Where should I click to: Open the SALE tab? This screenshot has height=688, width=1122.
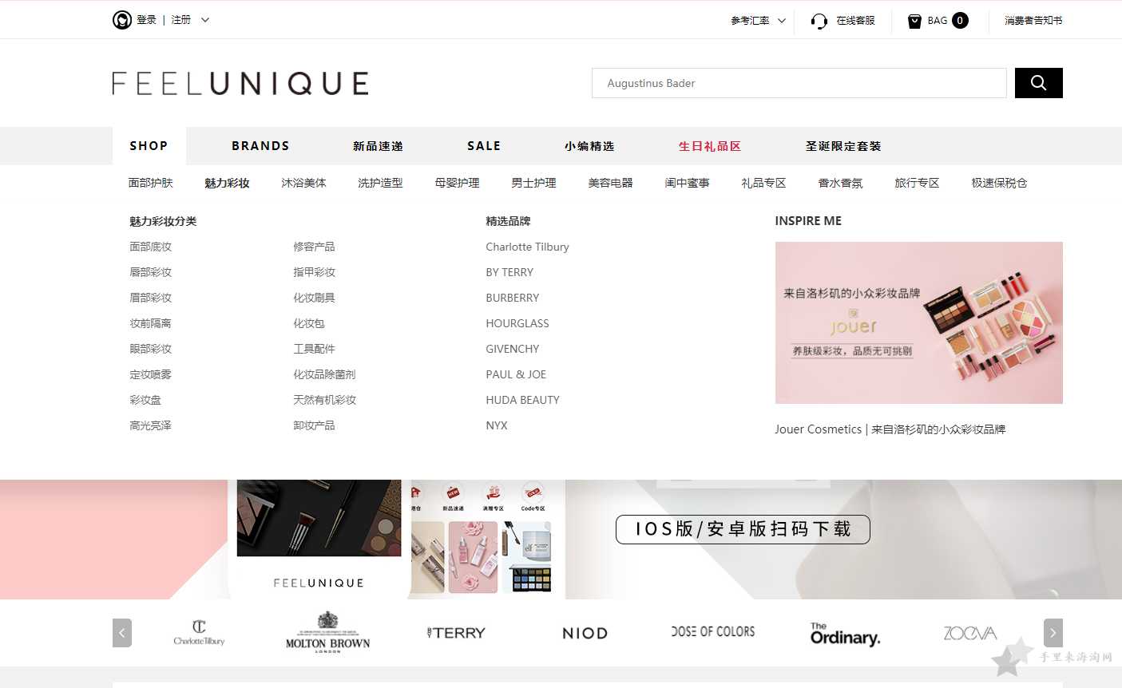(x=484, y=146)
